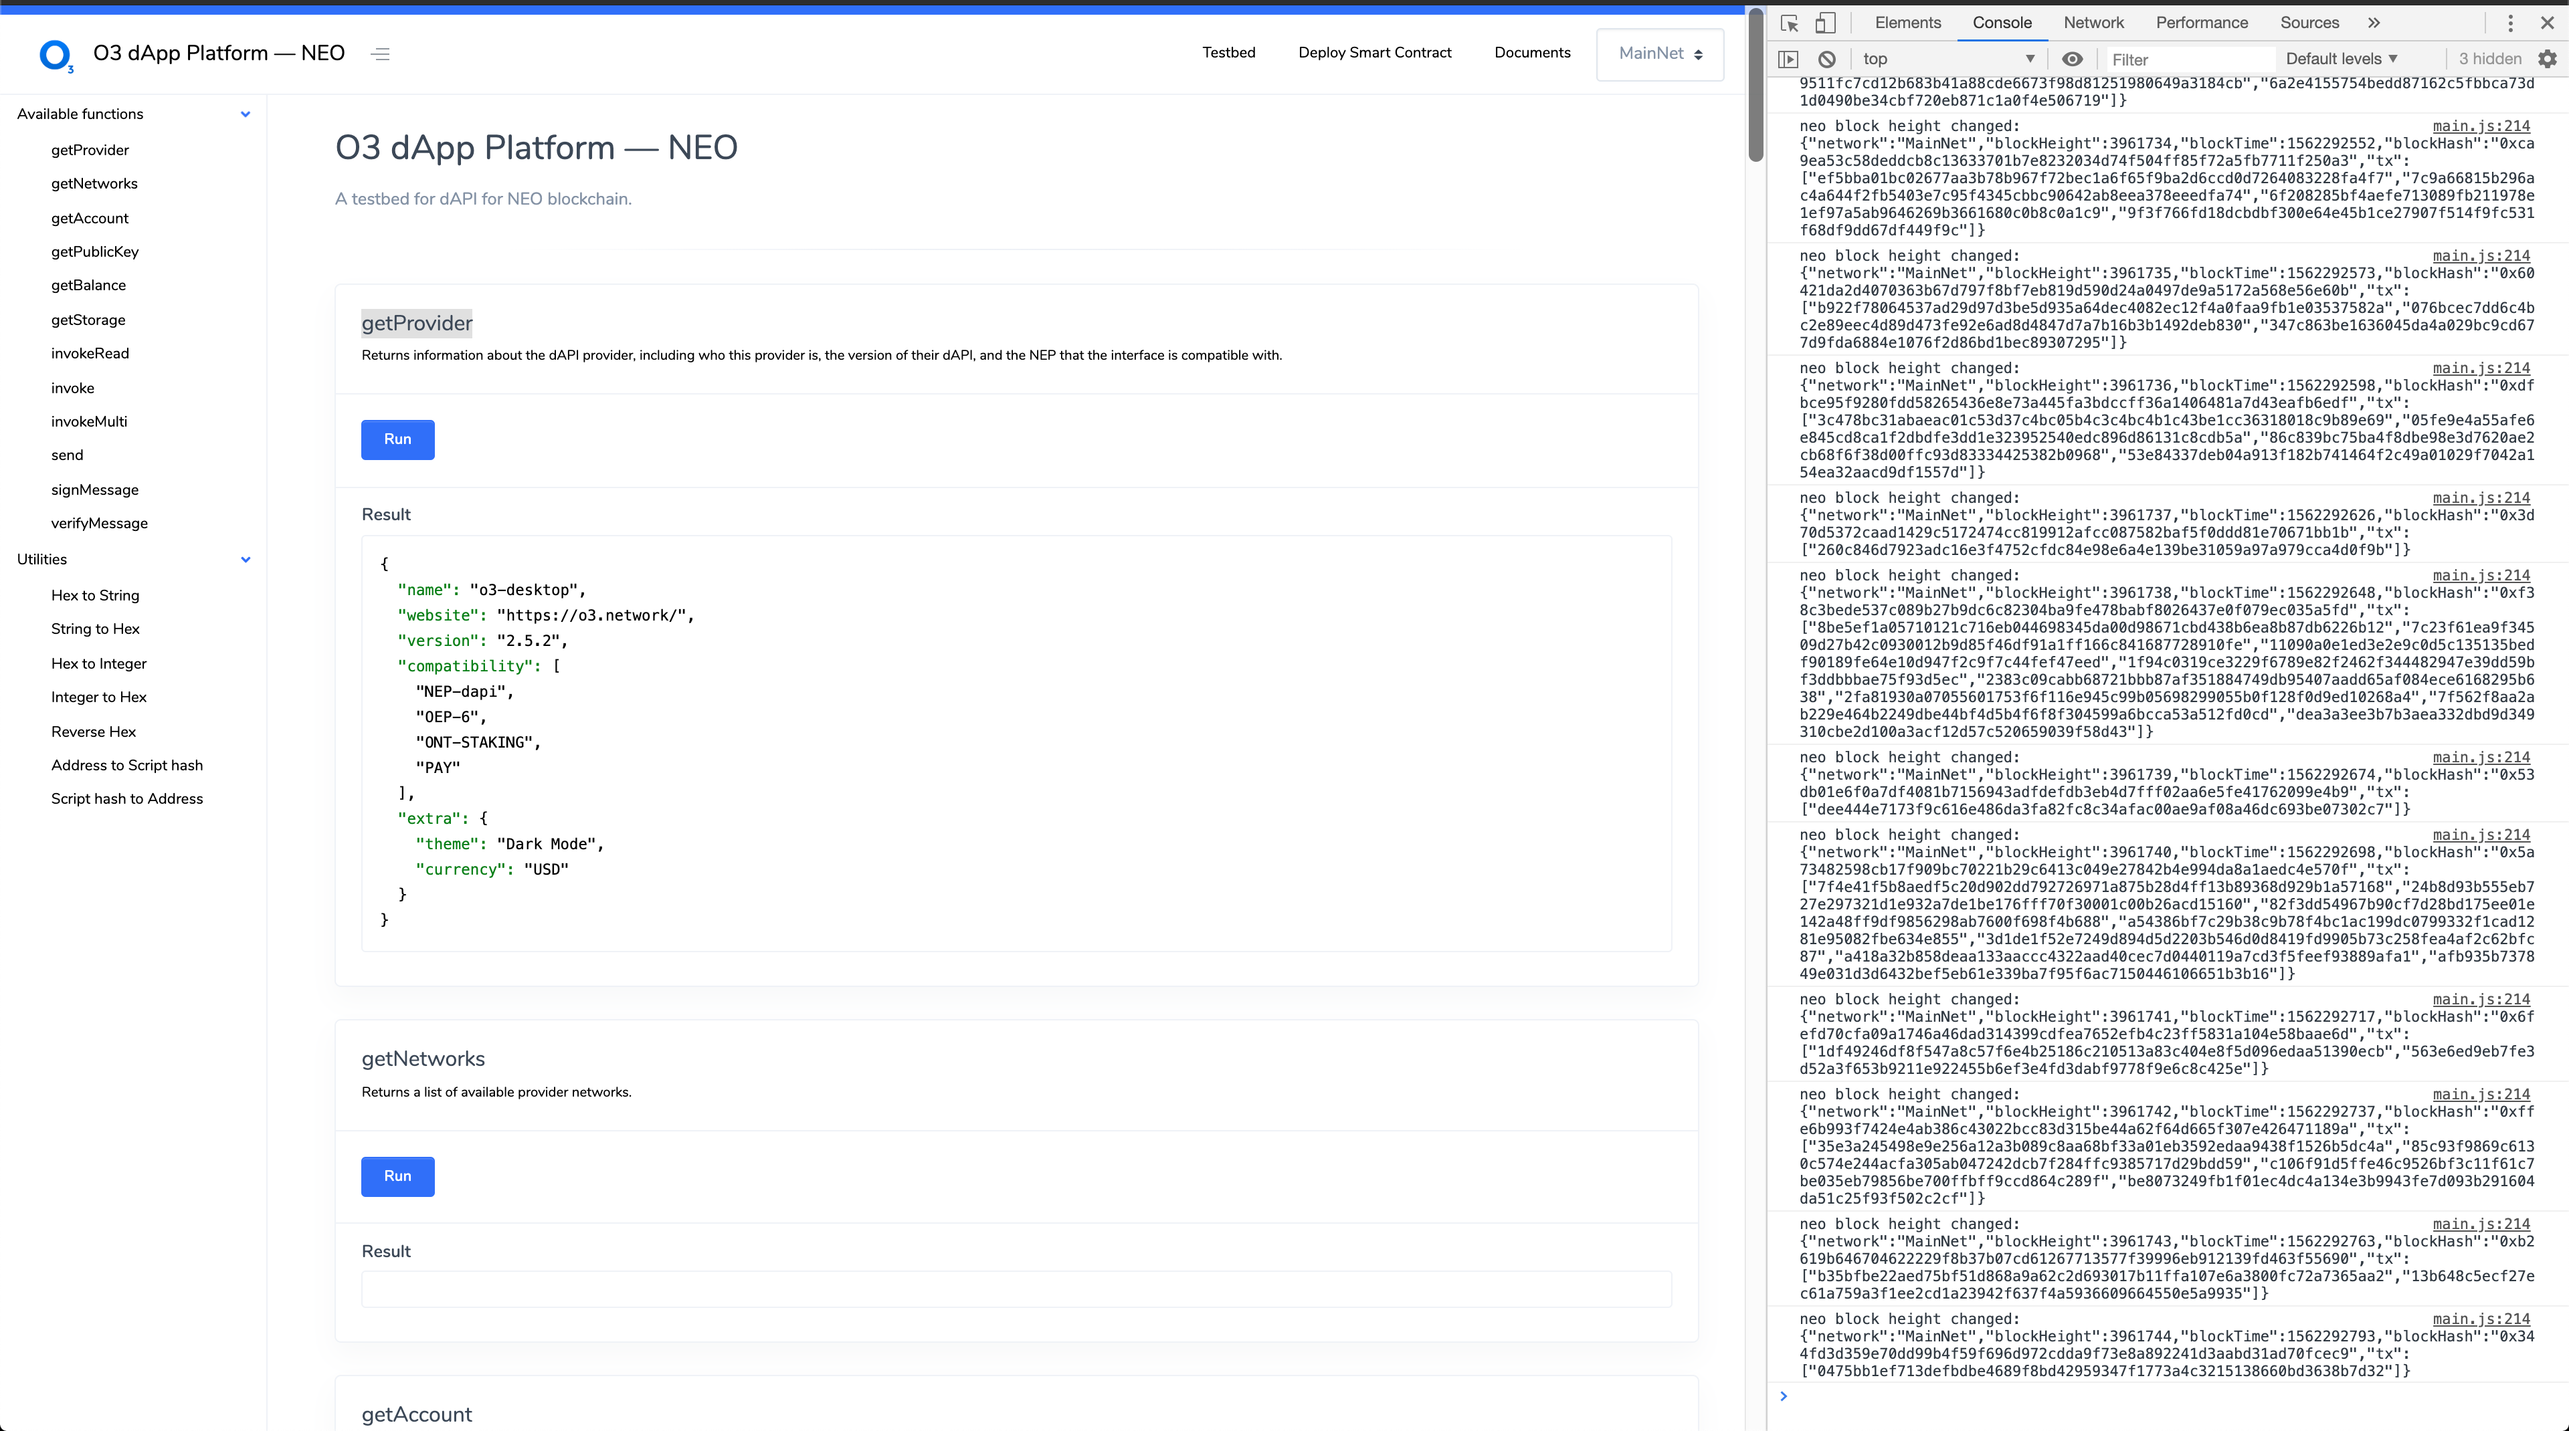Click the page vertical scrollbar thumb
2569x1431 pixels.
coord(1755,86)
